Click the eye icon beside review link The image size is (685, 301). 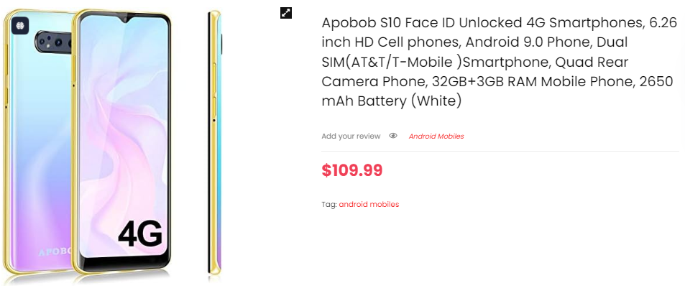[x=393, y=136]
